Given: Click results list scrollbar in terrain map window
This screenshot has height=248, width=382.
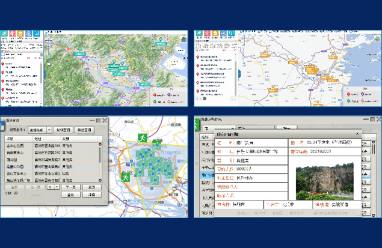Looking at the screenshot, I should tap(41, 73).
